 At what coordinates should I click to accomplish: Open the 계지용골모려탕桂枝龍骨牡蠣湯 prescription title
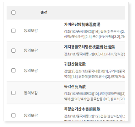(x=89, y=47)
